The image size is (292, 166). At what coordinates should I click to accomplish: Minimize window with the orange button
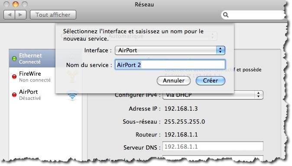(16, 4)
